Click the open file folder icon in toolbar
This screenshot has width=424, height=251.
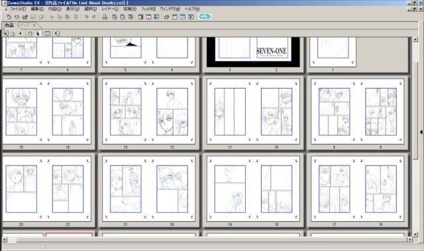click(25, 17)
